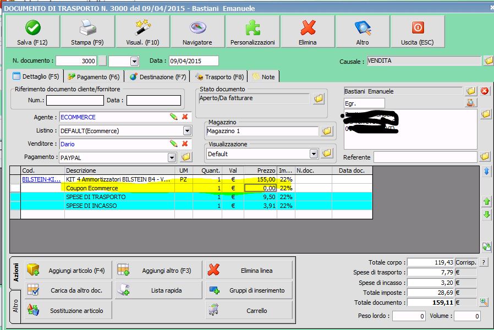This screenshot has width=494, height=330.
Task: Switch to the Note tab
Action: 264,77
